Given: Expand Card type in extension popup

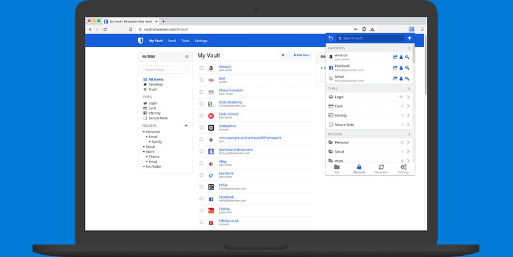Looking at the screenshot, I should point(408,106).
